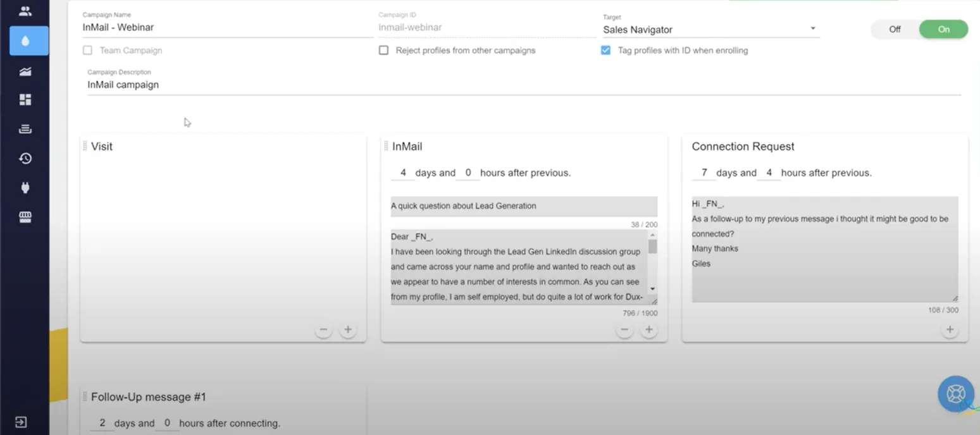View activity history via the clock icon

[25, 158]
